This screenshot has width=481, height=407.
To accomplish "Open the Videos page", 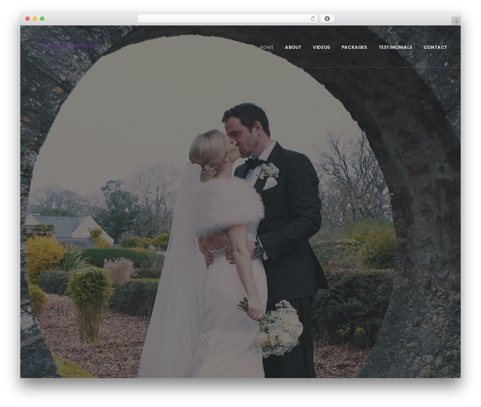I will tap(321, 47).
